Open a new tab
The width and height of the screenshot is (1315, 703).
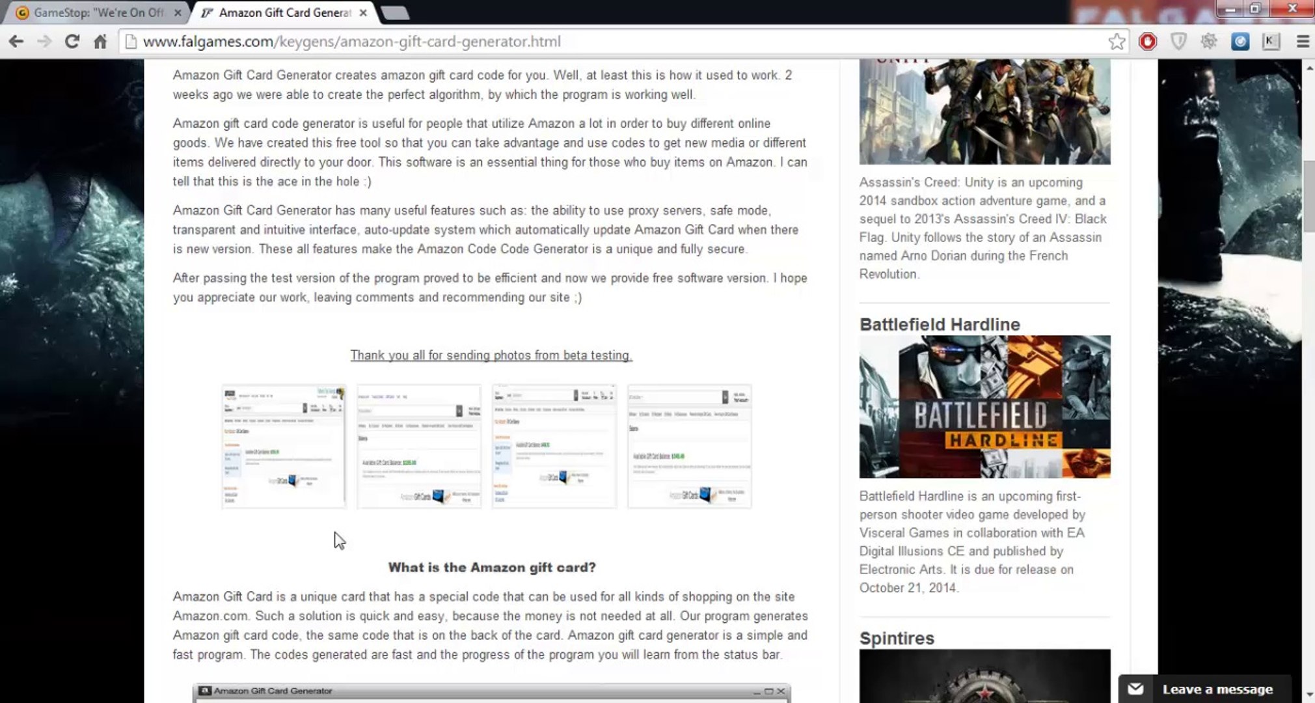click(x=394, y=12)
